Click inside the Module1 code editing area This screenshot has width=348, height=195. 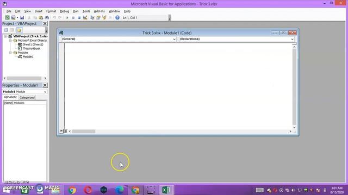179,86
